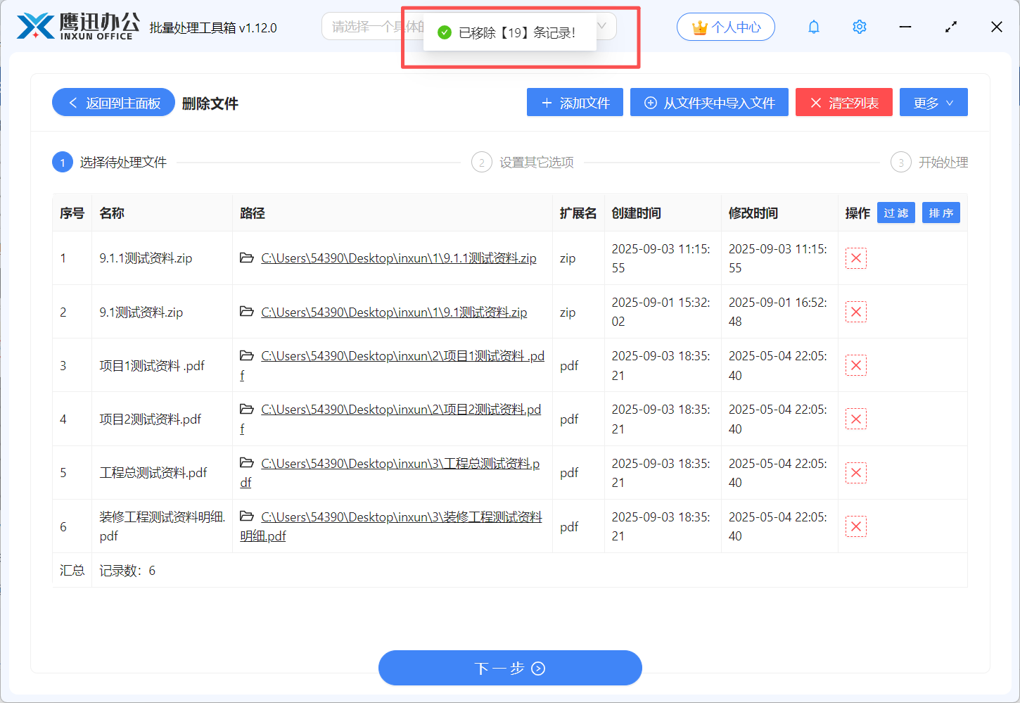Click the 修改时间 column header
1020x703 pixels.
753,213
